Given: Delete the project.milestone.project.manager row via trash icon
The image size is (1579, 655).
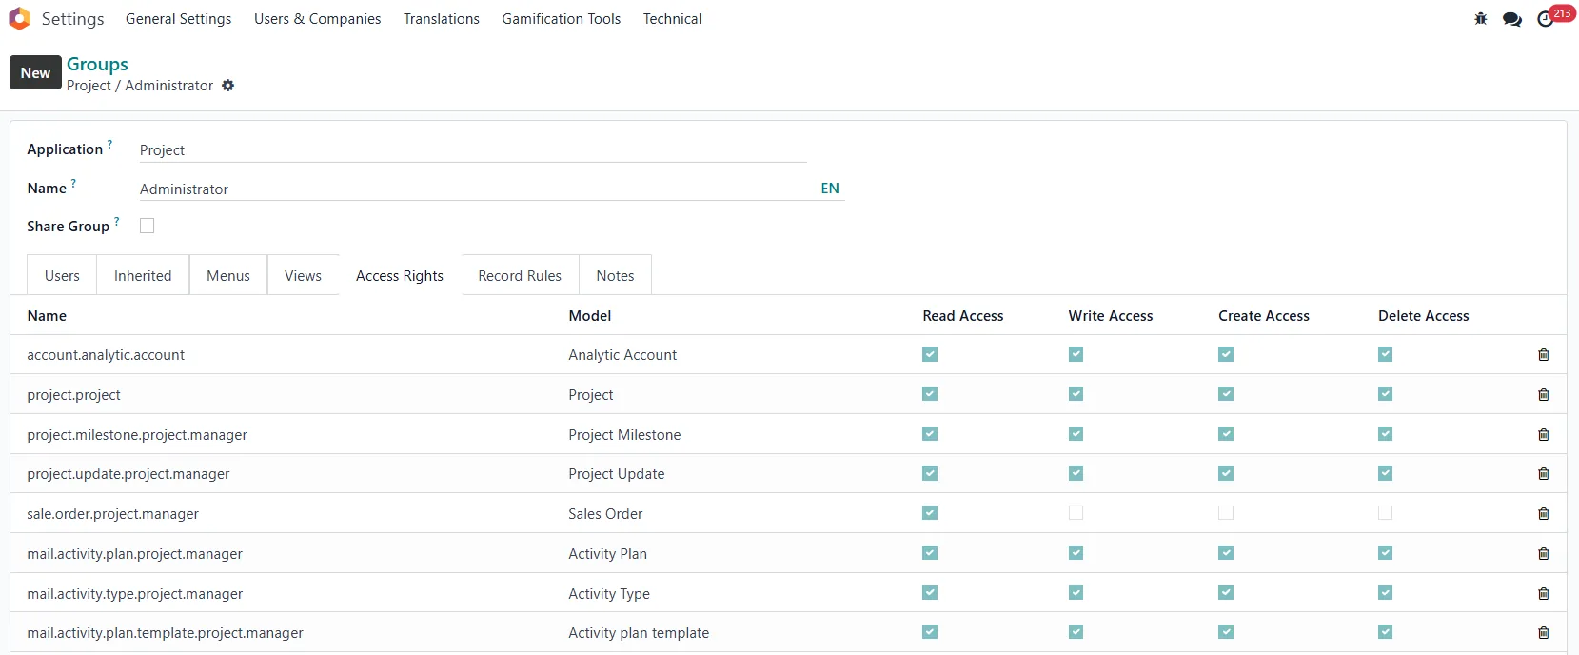Looking at the screenshot, I should point(1543,434).
